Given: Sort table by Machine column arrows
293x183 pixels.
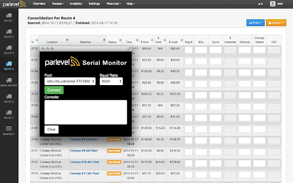Looking at the screenshot, I should [104, 40].
